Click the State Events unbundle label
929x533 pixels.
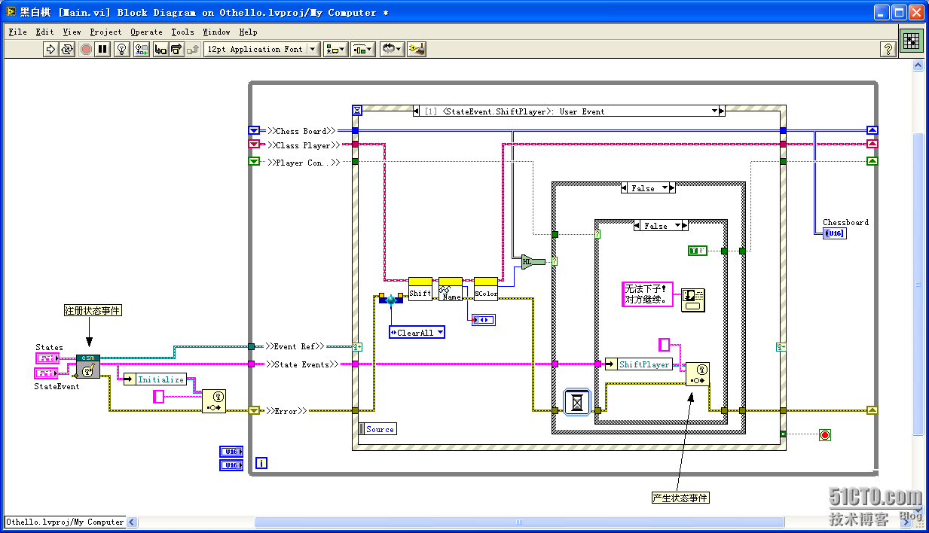coord(301,364)
